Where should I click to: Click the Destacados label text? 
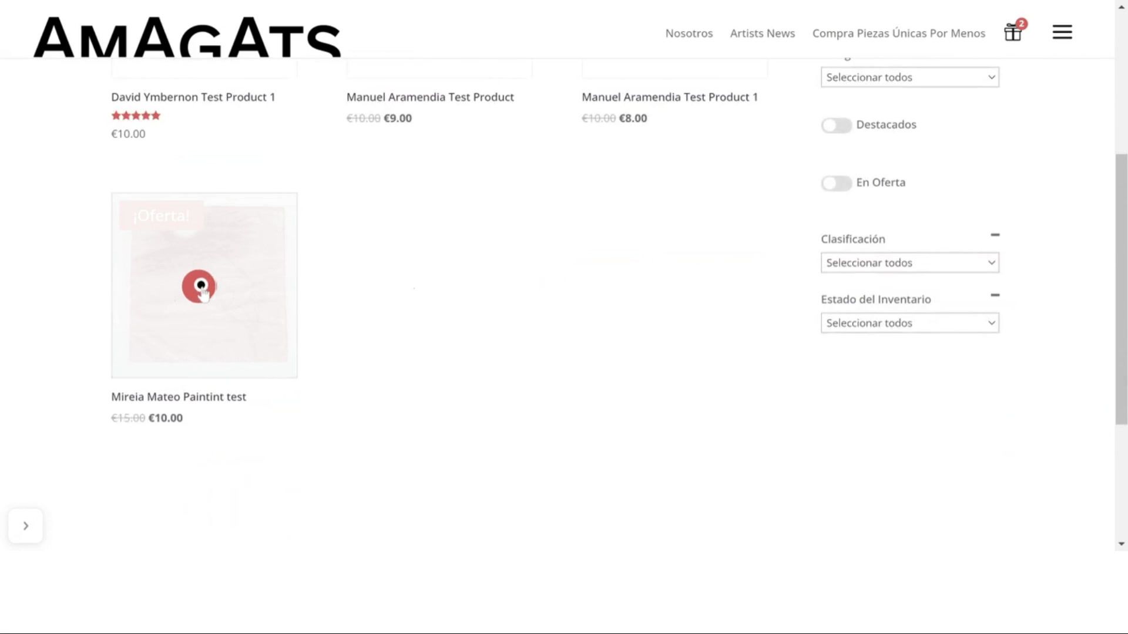point(886,125)
